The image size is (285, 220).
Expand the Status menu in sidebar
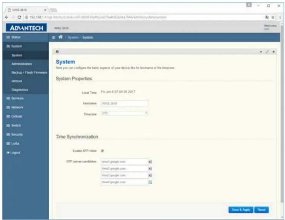coord(26,37)
